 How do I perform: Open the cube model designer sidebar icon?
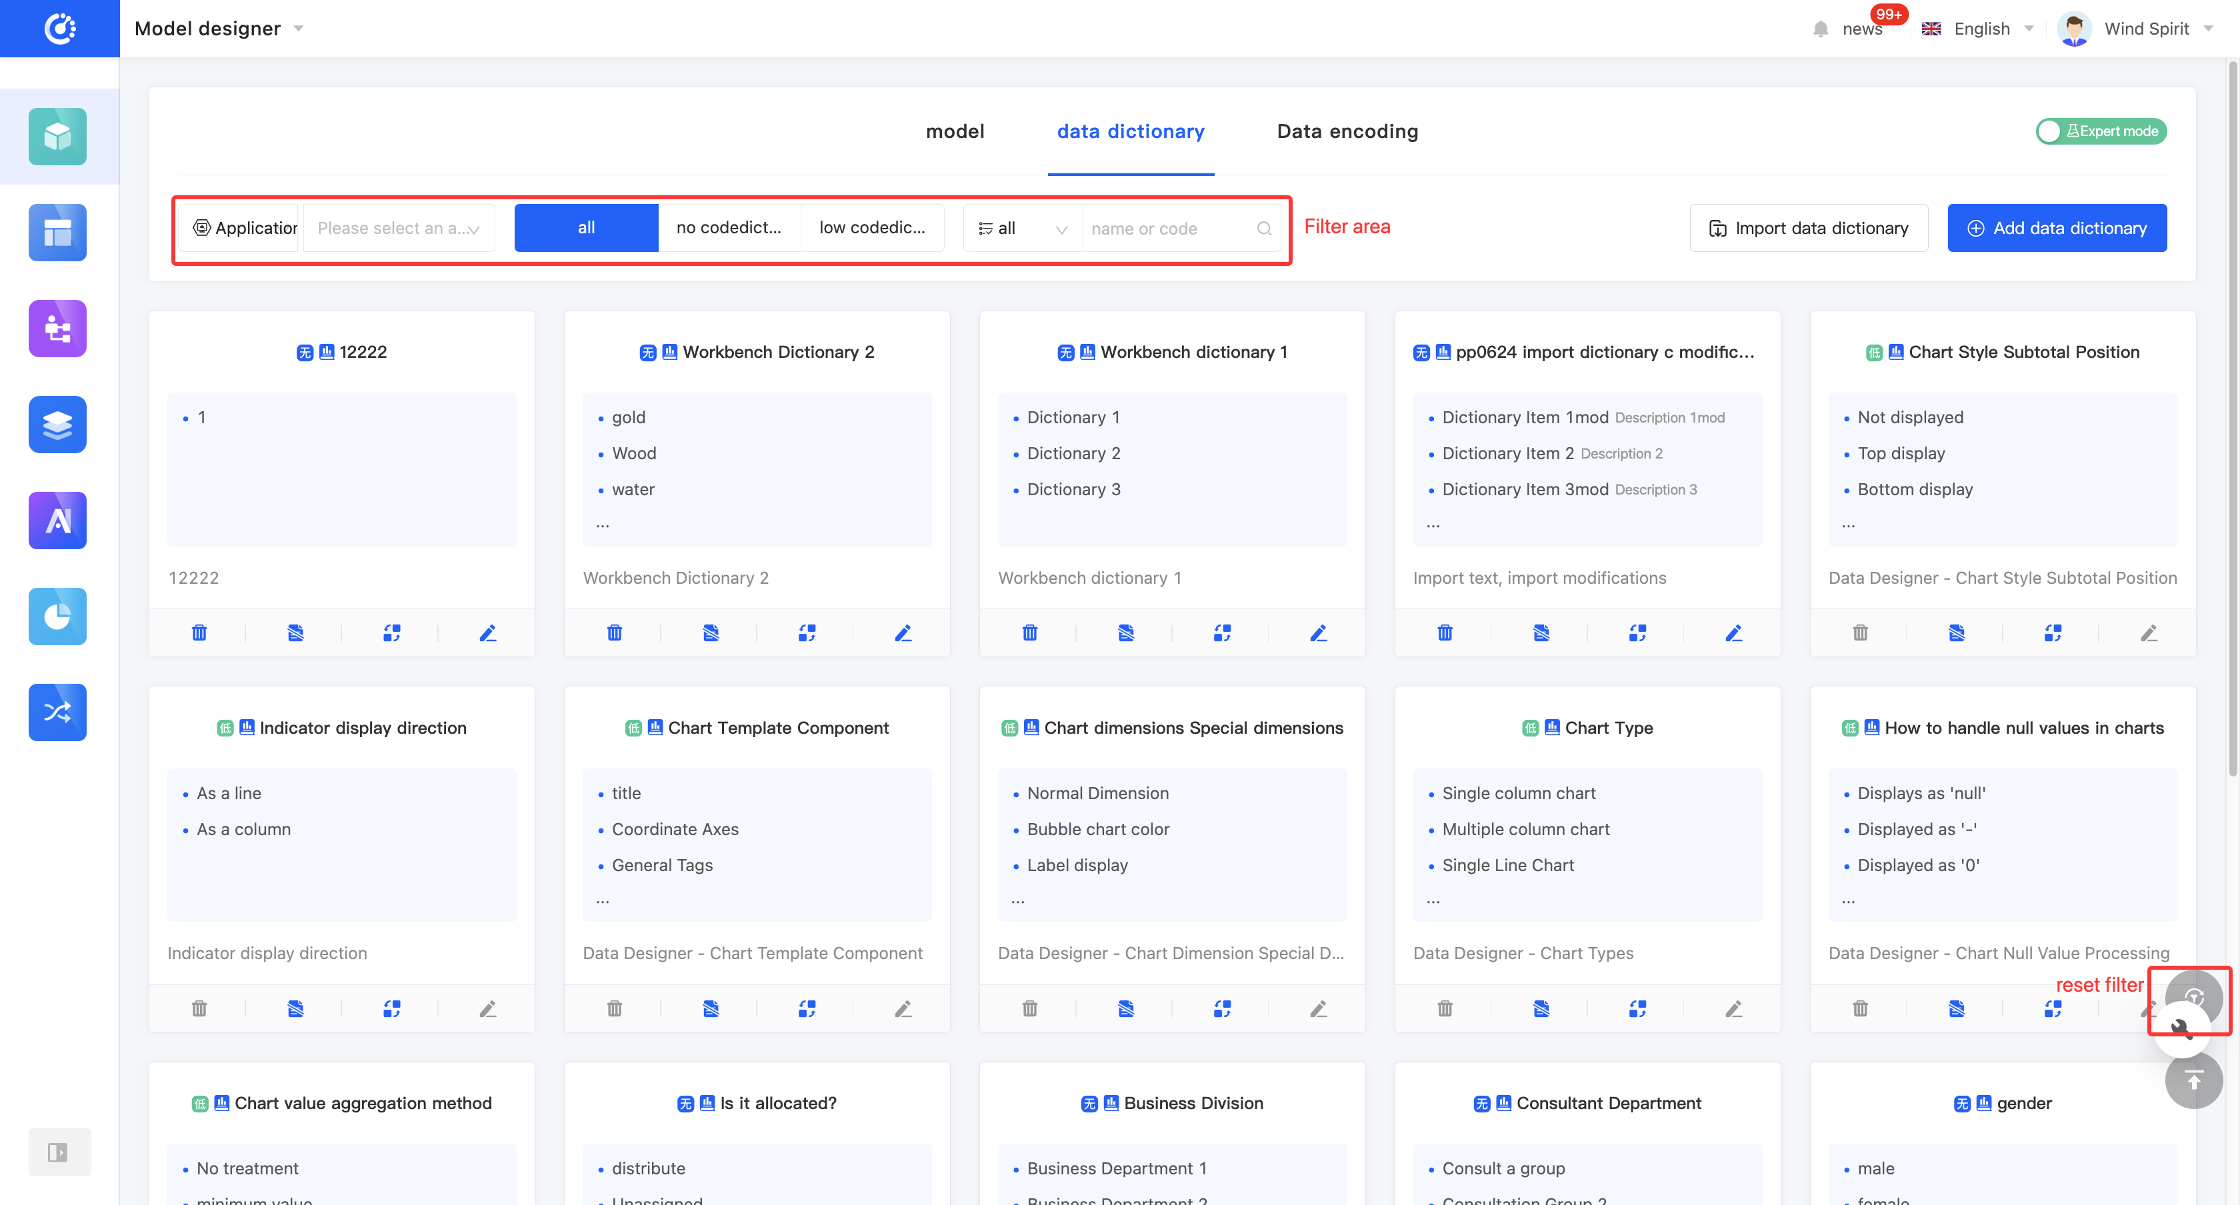click(x=57, y=137)
